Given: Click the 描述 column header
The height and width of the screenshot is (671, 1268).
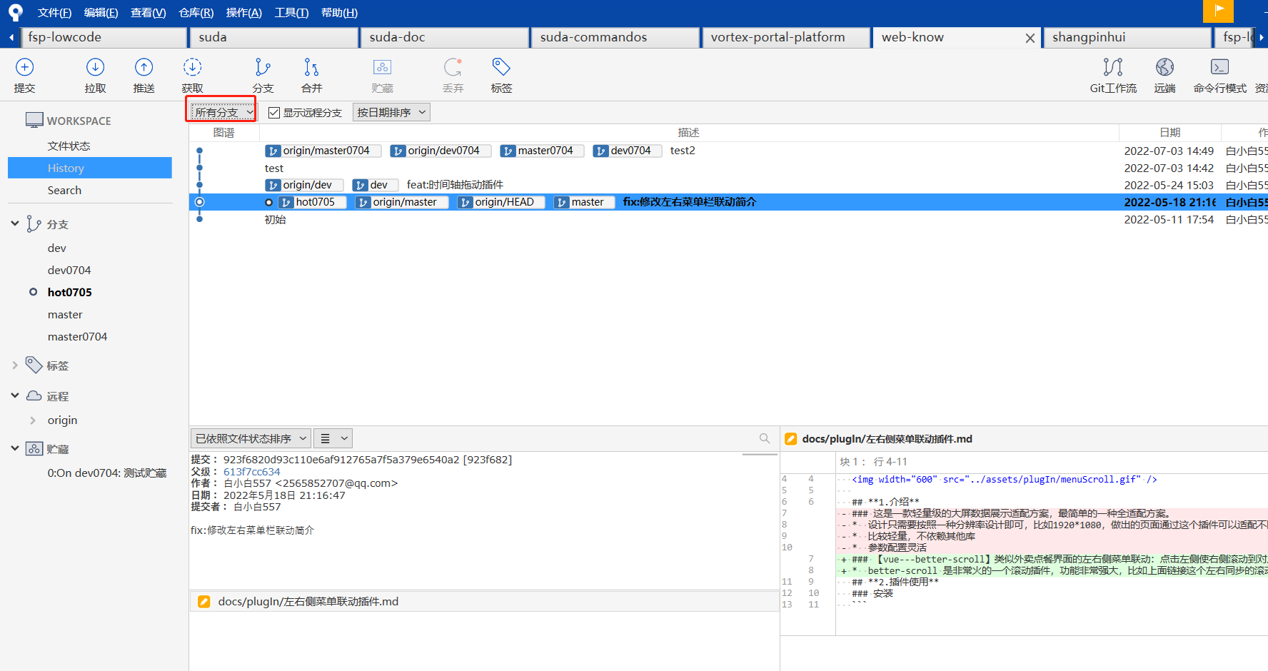Looking at the screenshot, I should point(689,133).
